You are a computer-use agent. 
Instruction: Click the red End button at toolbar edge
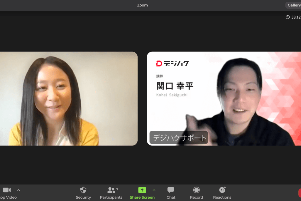pyautogui.click(x=300, y=193)
